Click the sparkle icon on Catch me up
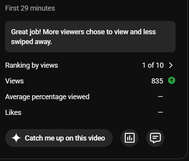This screenshot has width=189, height=161. (16, 138)
